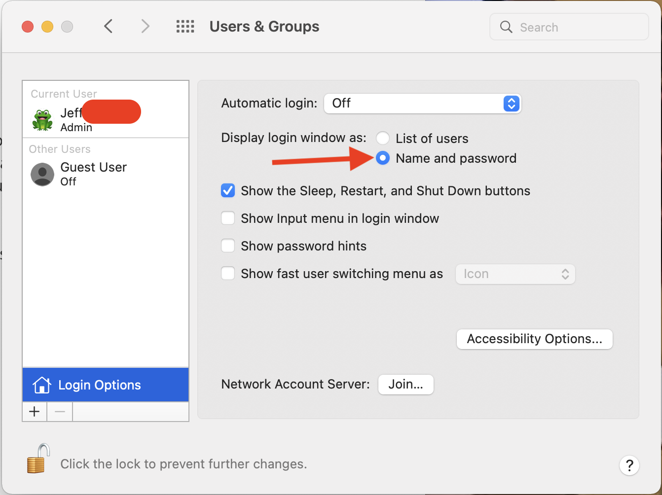This screenshot has height=495, width=662.
Task: Enable Show password hints checkbox
Action: coord(228,246)
